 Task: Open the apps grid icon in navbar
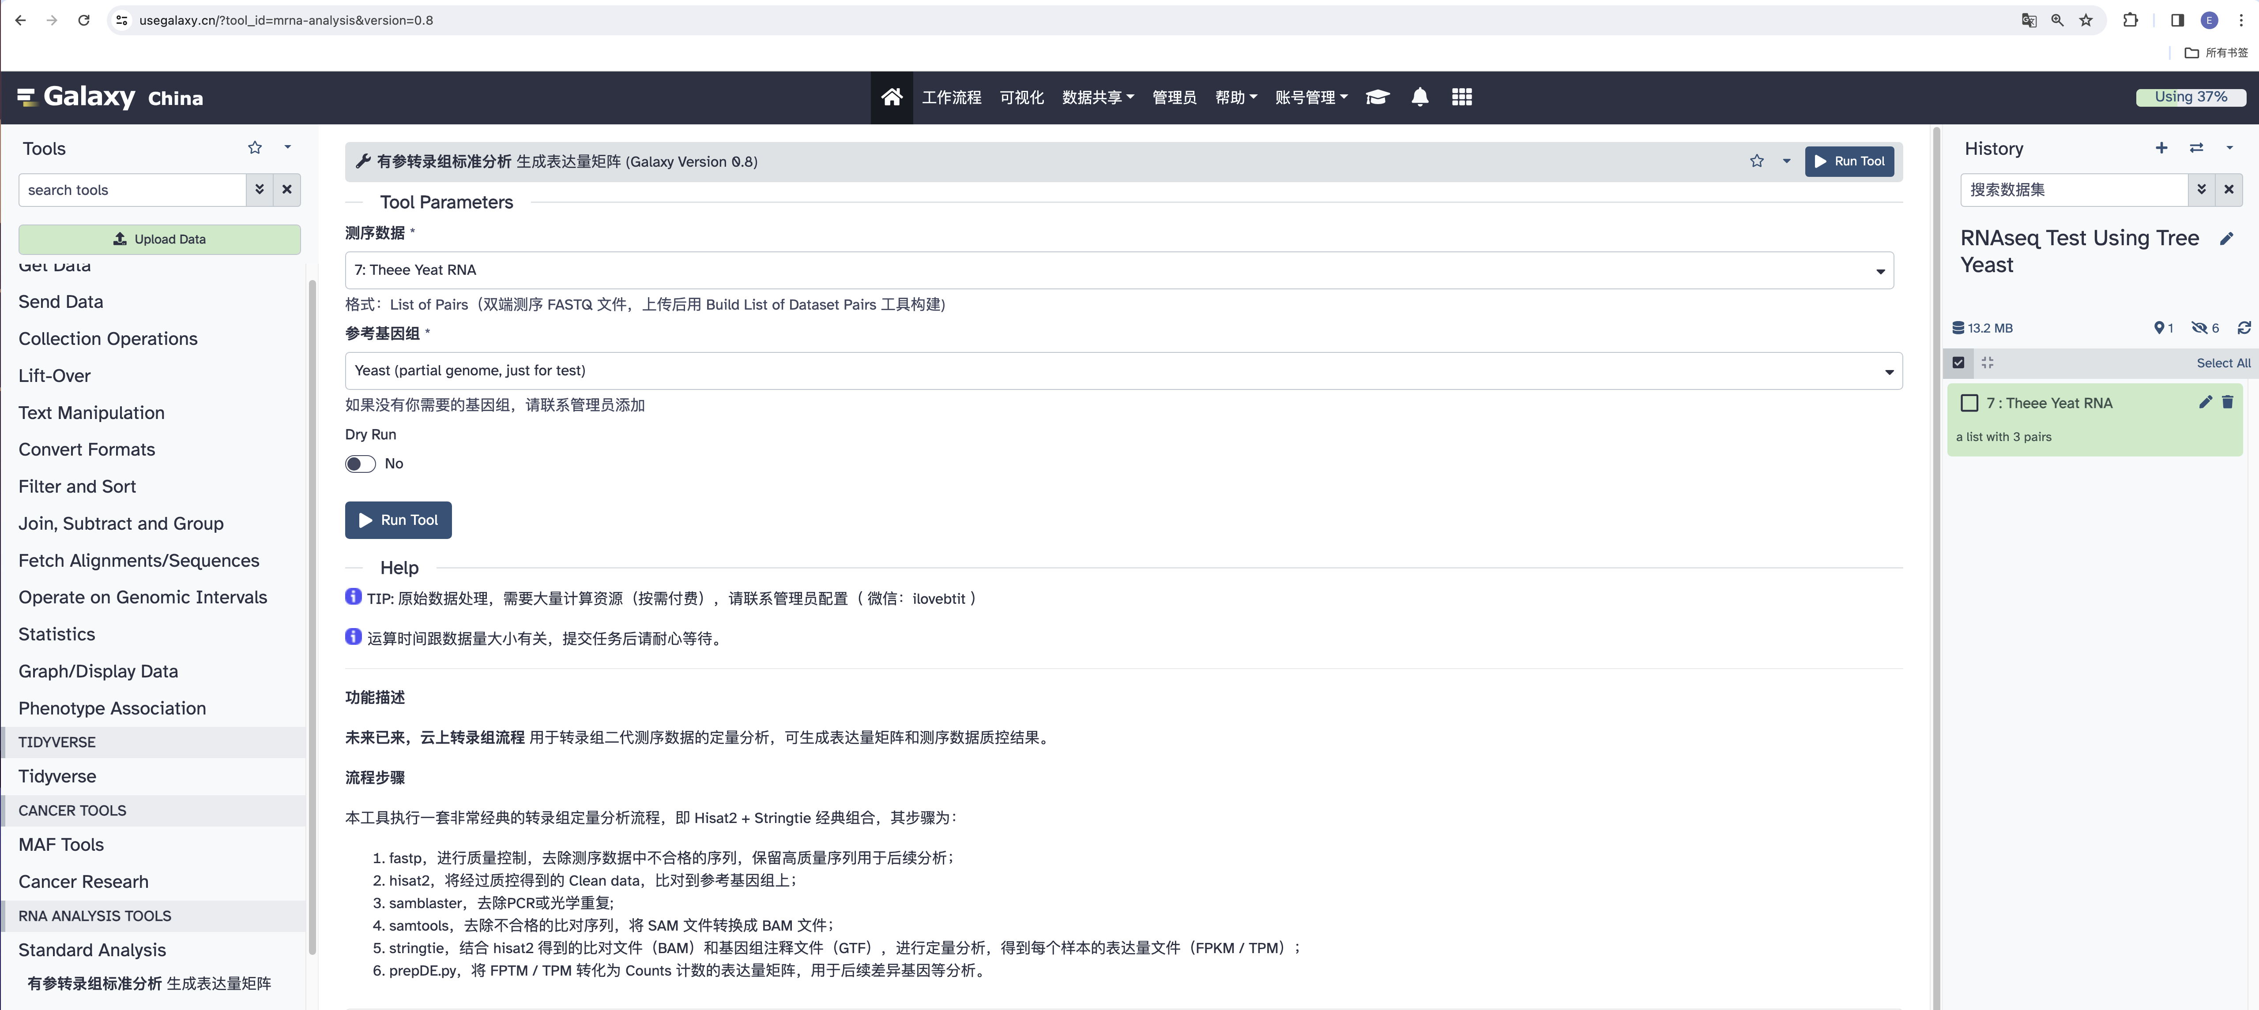pyautogui.click(x=1462, y=97)
